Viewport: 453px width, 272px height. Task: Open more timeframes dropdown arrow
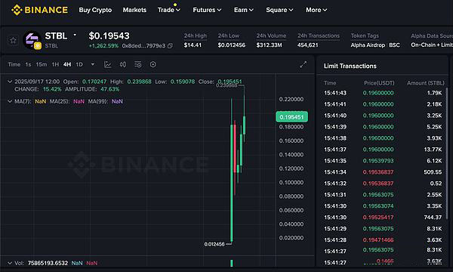(x=93, y=64)
